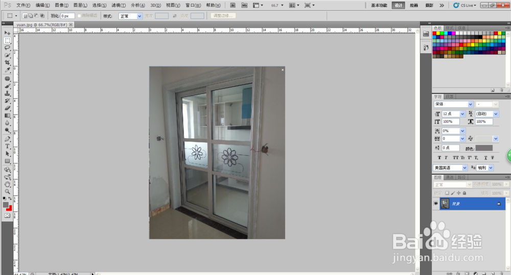This screenshot has height=275, width=511.
Task: Select the Dodge tool
Action: (x=7, y=130)
